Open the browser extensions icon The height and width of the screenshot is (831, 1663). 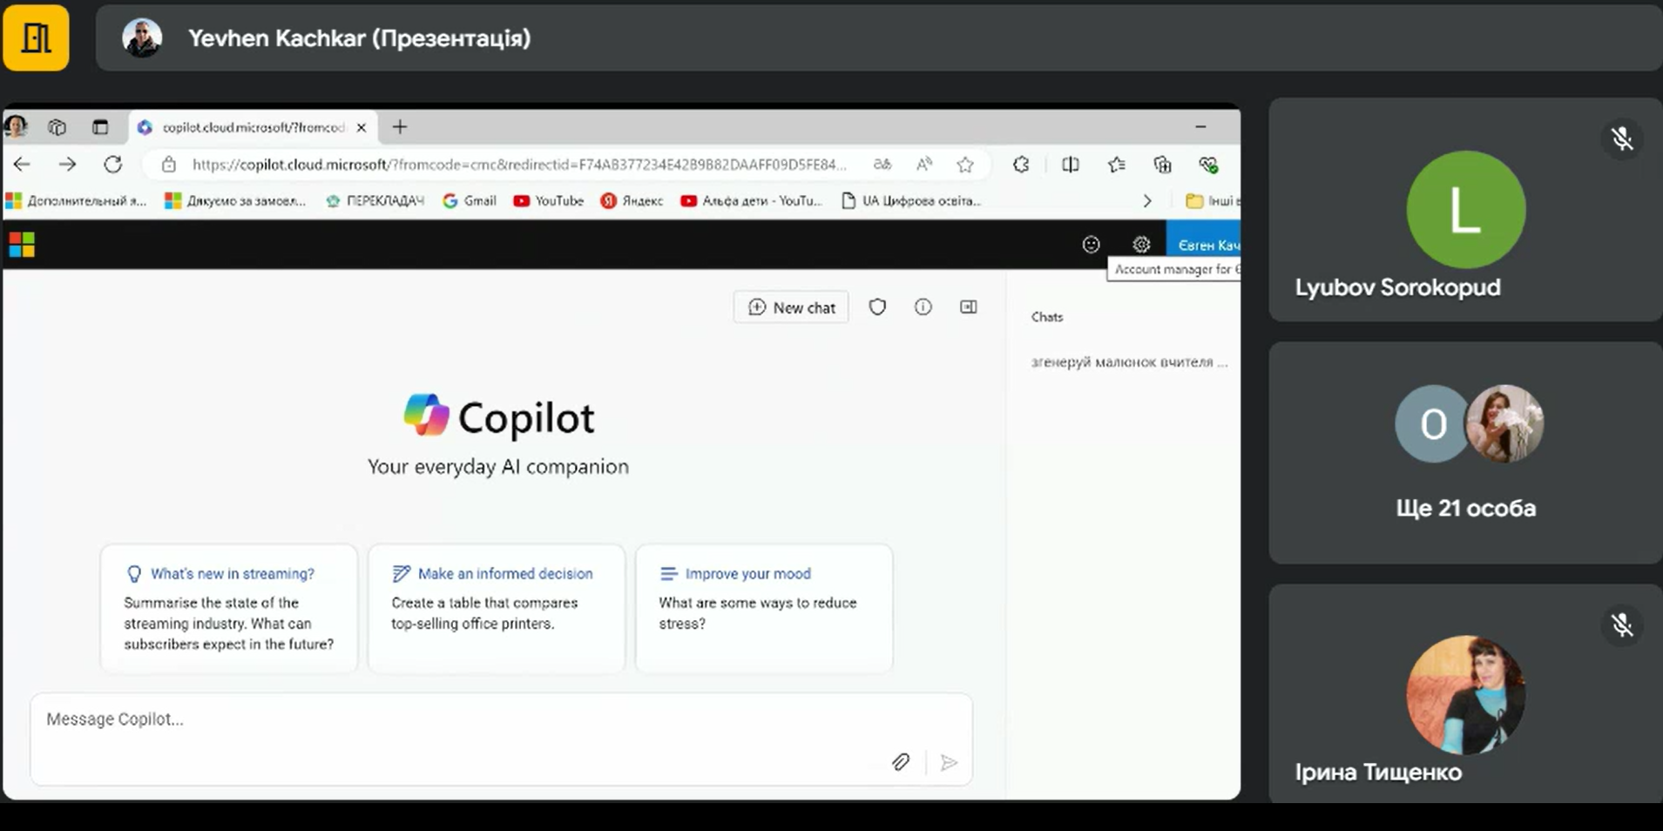coord(1021,164)
